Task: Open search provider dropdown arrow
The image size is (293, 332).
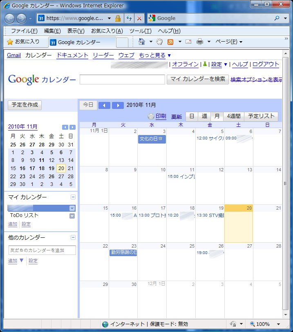Action: click(285, 18)
